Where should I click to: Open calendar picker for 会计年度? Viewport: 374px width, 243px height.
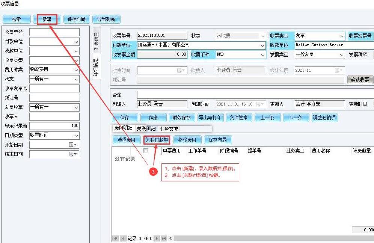point(339,70)
